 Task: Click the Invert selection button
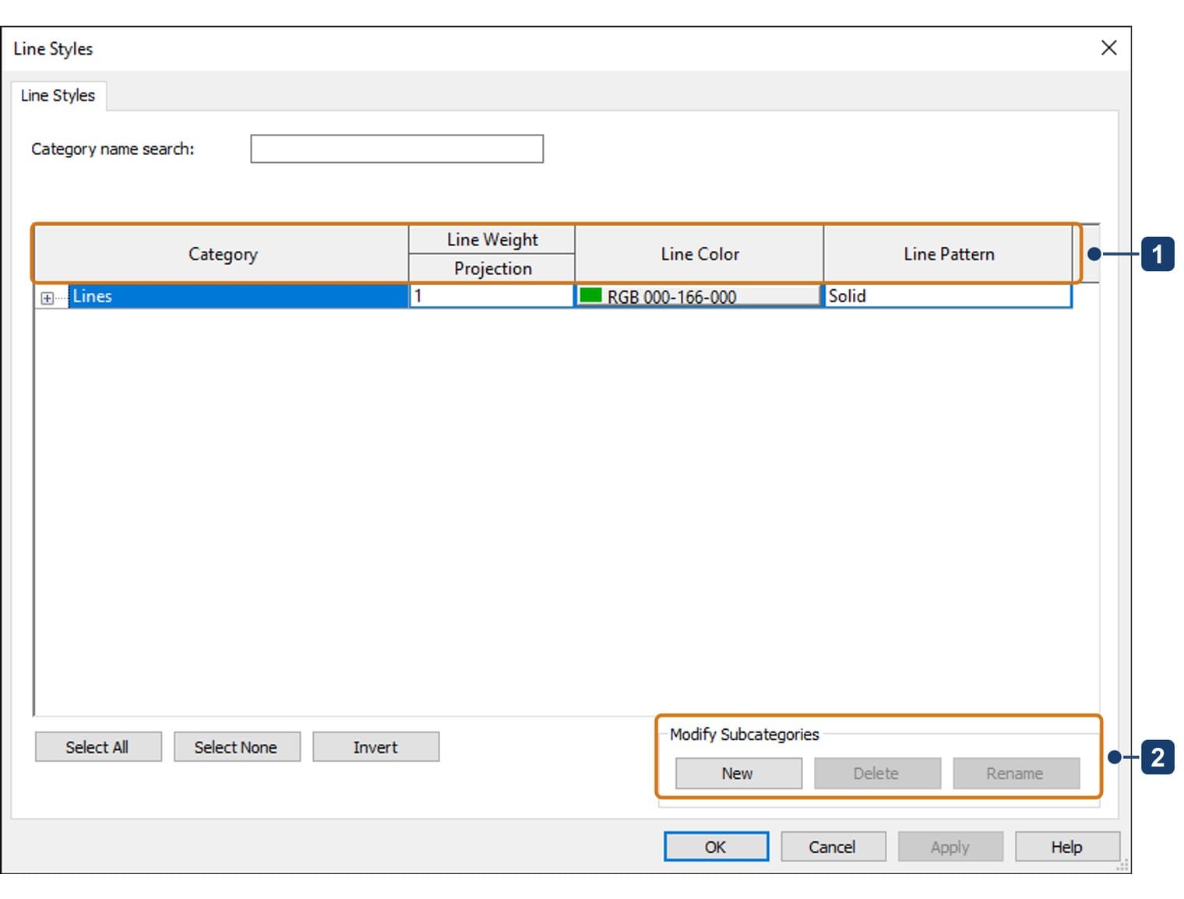coord(375,746)
